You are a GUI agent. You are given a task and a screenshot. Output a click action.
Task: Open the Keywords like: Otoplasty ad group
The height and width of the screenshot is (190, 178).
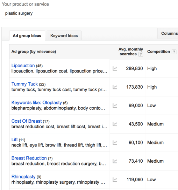[x=37, y=103]
